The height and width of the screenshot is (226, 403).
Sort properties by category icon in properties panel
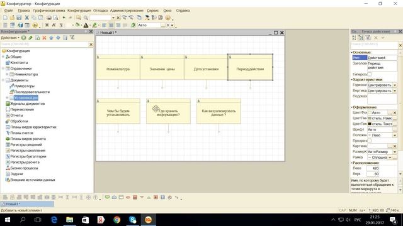(x=361, y=38)
